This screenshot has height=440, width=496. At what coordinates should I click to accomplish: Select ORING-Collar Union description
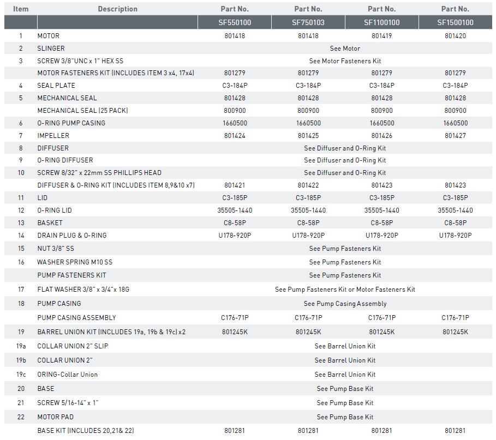pos(67,375)
